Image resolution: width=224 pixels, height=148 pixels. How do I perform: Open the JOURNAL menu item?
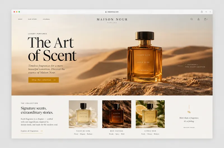(46, 19)
